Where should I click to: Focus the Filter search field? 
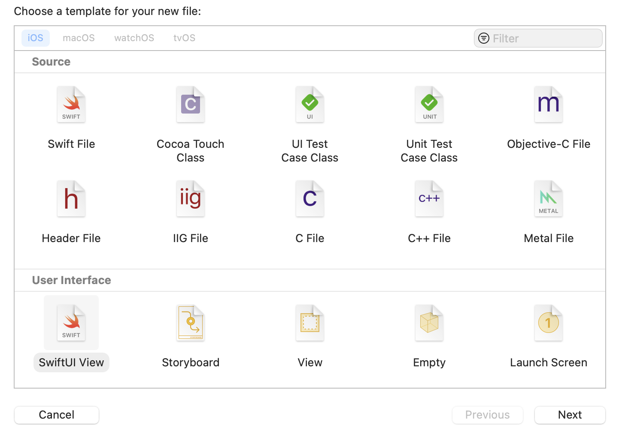538,38
